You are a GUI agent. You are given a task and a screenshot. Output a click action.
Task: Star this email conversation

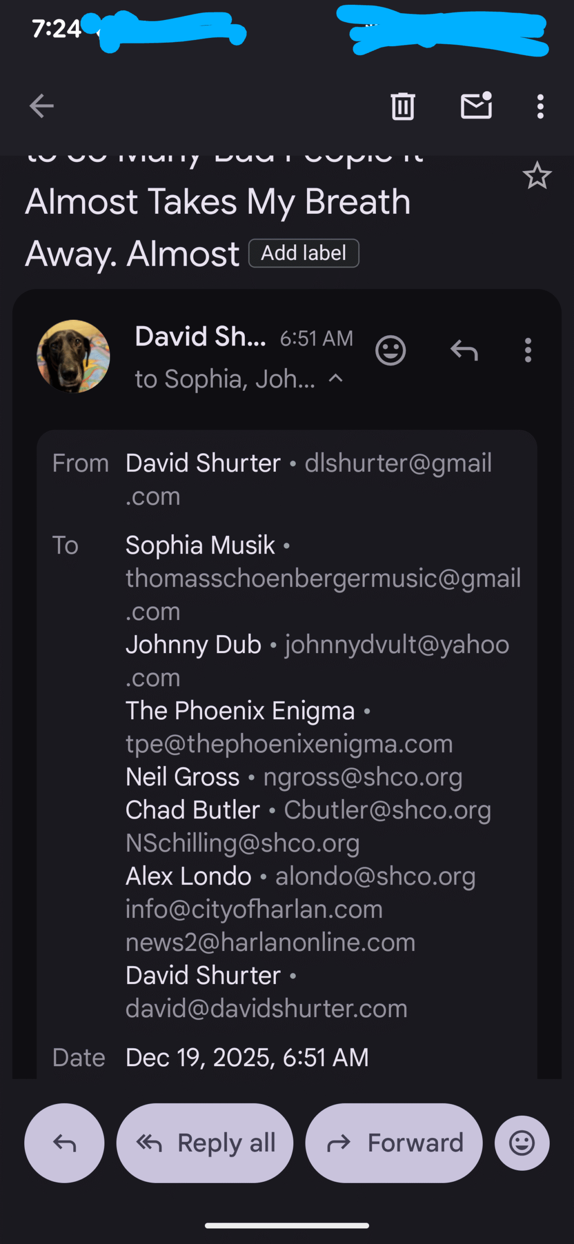537,176
